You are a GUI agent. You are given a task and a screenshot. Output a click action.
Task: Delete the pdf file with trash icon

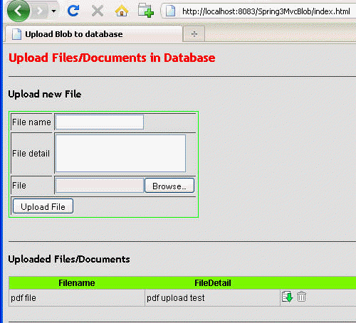301,297
